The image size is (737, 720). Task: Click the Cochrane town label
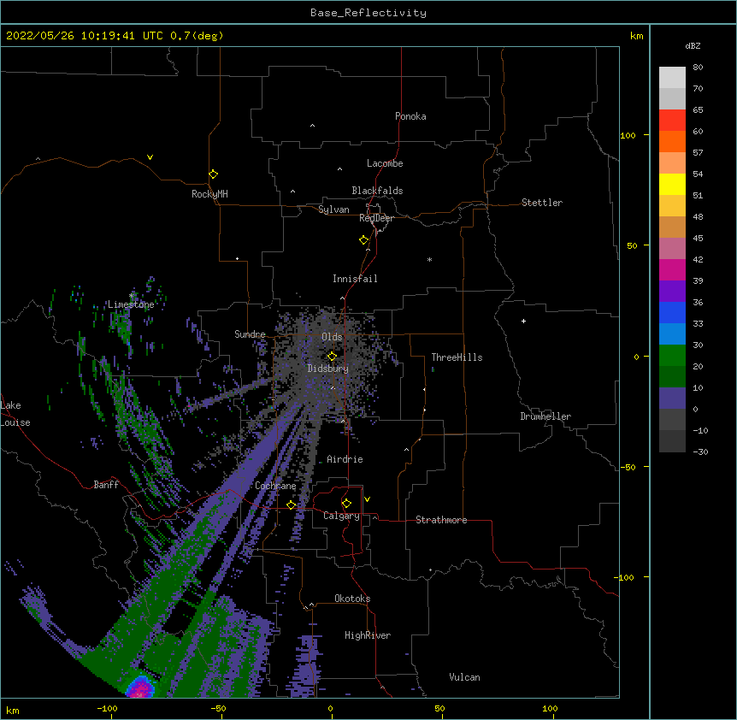click(x=275, y=486)
